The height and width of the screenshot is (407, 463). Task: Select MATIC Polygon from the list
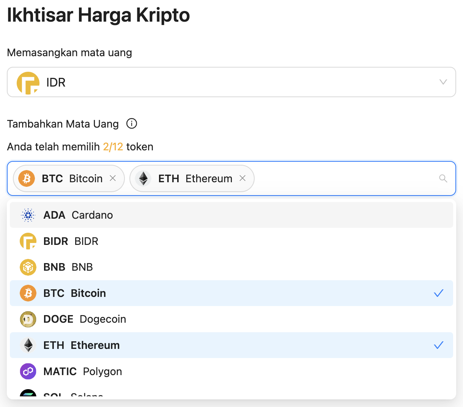[231, 371]
